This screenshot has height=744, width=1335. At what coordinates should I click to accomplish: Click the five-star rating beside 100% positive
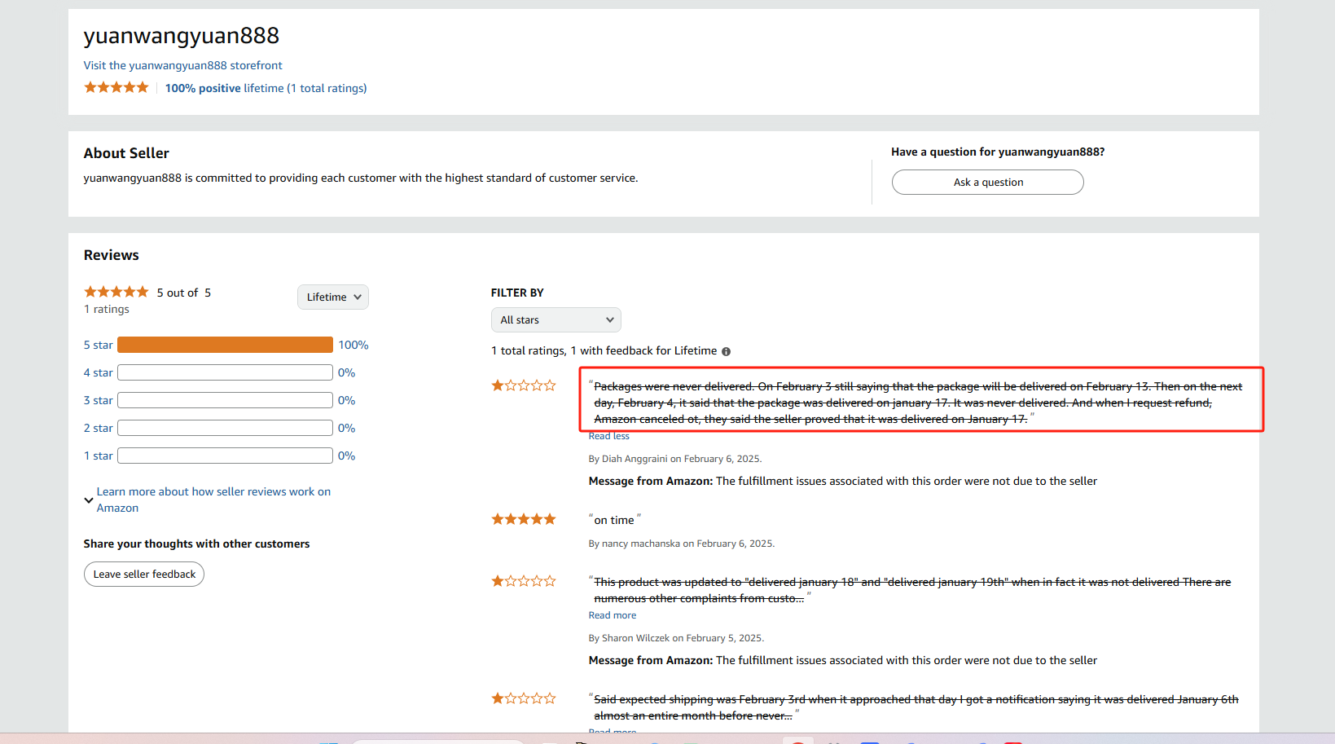(116, 87)
